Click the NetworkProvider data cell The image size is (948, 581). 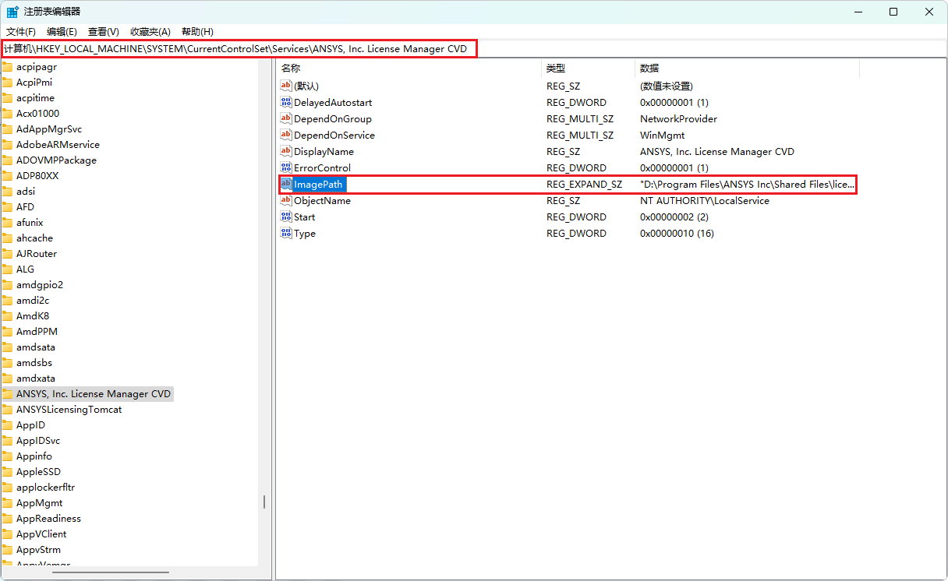pyautogui.click(x=678, y=118)
